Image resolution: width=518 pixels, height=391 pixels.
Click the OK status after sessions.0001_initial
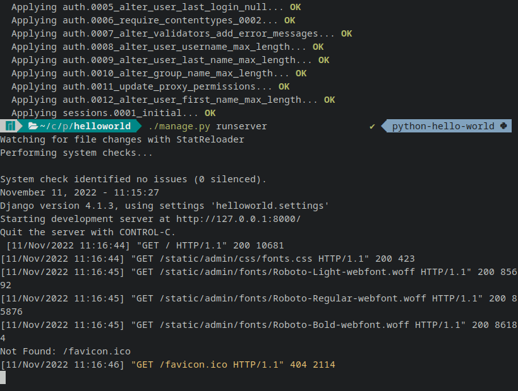click(210, 113)
